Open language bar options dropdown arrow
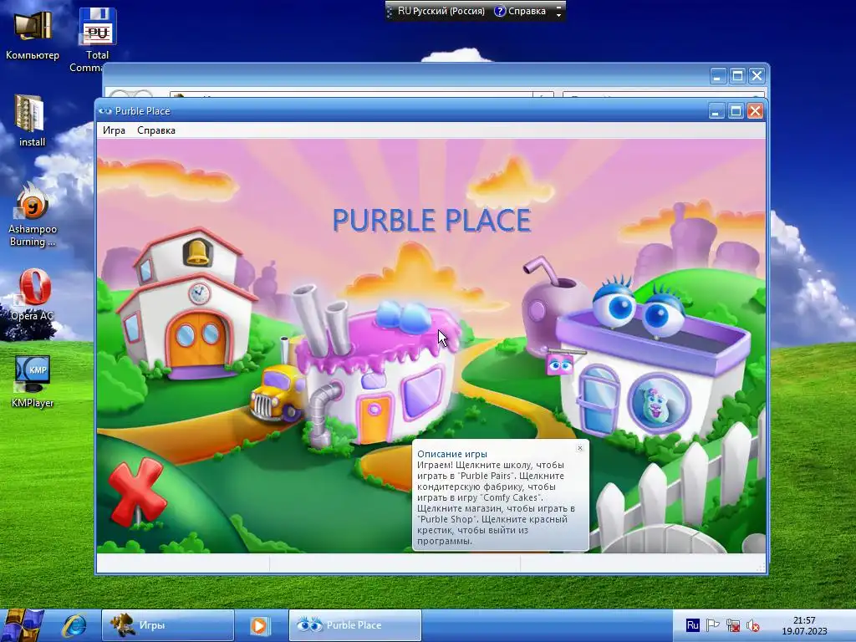Image resolution: width=856 pixels, height=642 pixels. 558,15
